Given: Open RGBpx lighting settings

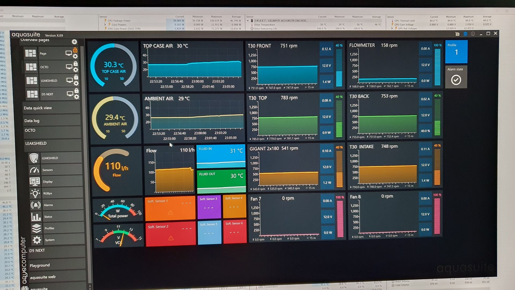Looking at the screenshot, I should [35, 193].
